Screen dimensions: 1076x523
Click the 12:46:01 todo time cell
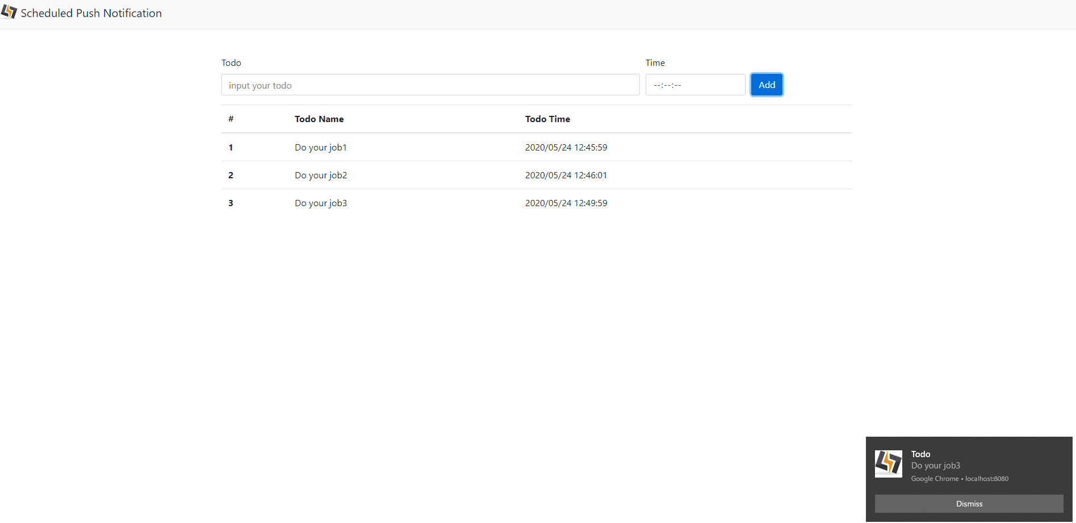pyautogui.click(x=566, y=175)
